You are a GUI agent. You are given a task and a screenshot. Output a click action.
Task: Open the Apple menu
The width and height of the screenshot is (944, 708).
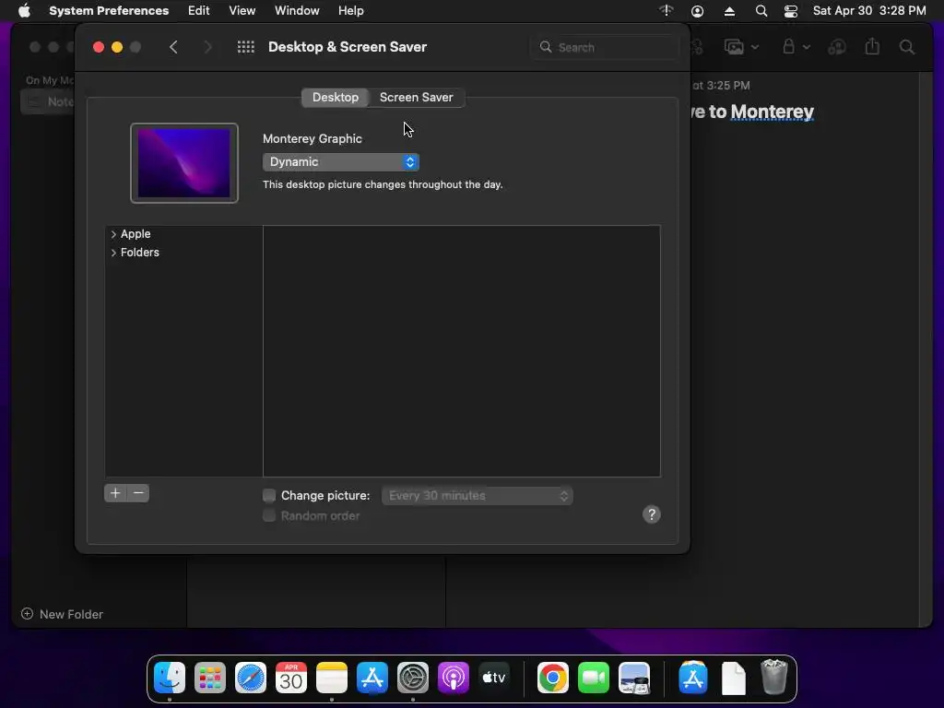coord(24,11)
